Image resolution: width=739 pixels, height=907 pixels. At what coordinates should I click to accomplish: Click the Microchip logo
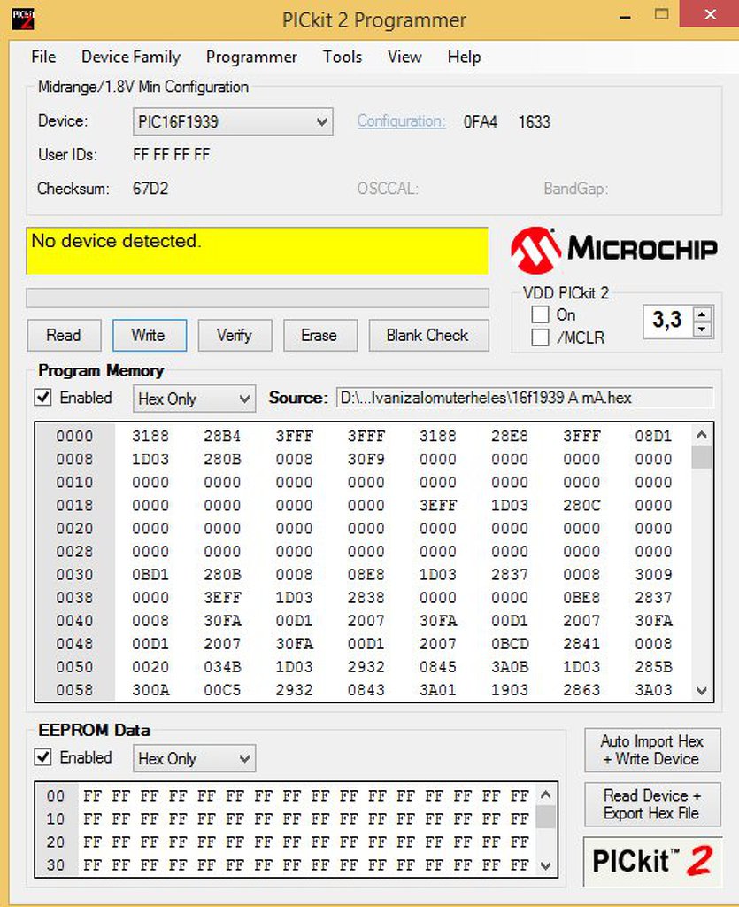click(614, 249)
